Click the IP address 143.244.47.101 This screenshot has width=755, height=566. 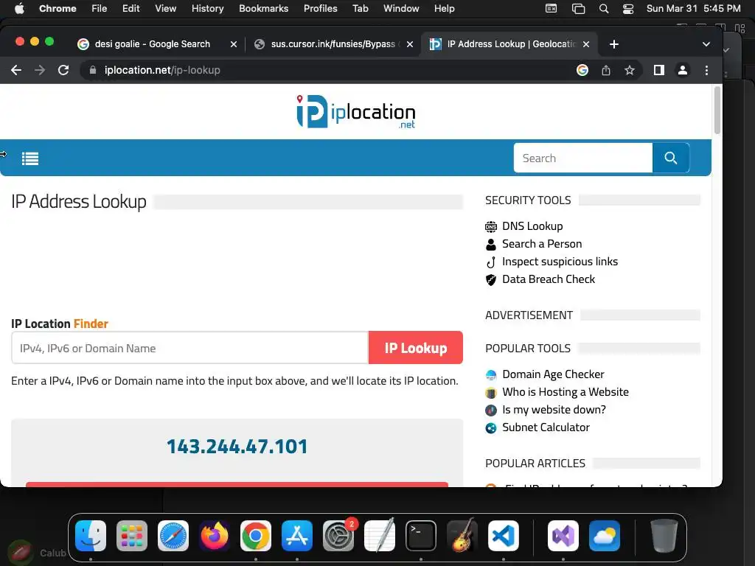237,447
